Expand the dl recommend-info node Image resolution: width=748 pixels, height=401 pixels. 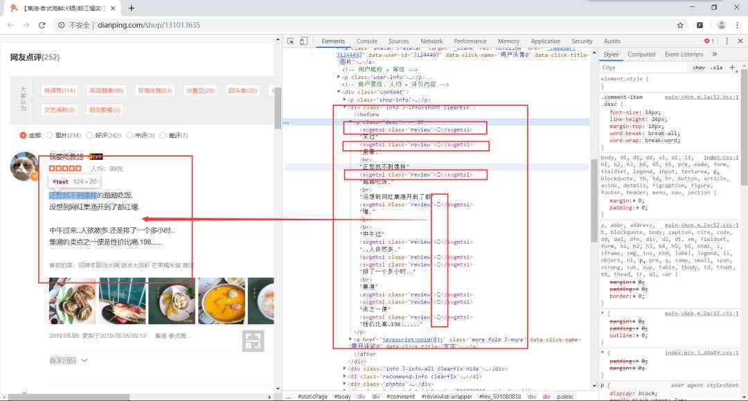(344, 376)
